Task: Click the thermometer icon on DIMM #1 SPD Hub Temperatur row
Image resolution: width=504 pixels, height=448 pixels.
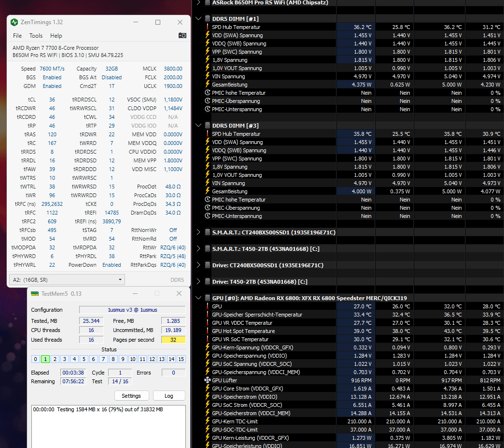Action: 208,27
